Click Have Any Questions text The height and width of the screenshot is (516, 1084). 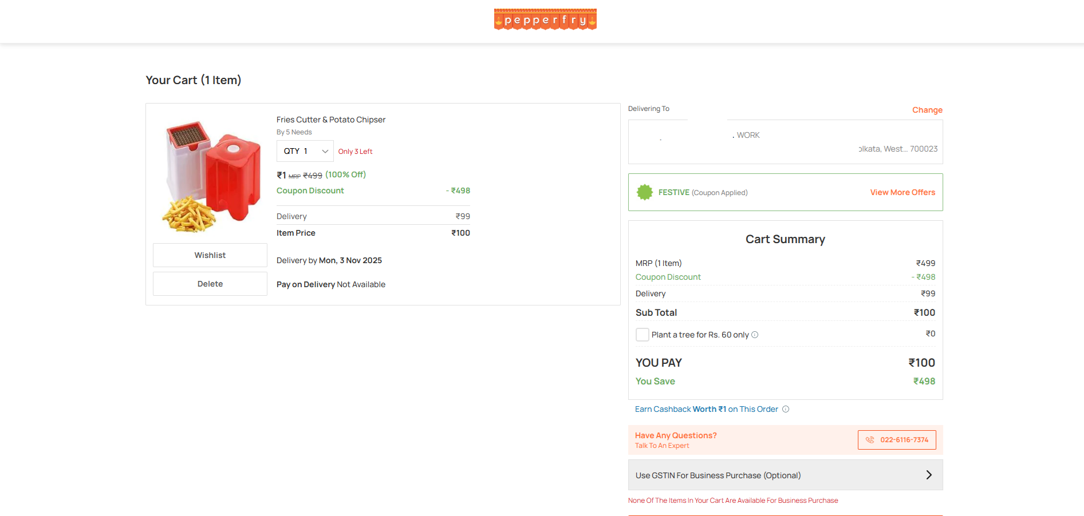676,435
